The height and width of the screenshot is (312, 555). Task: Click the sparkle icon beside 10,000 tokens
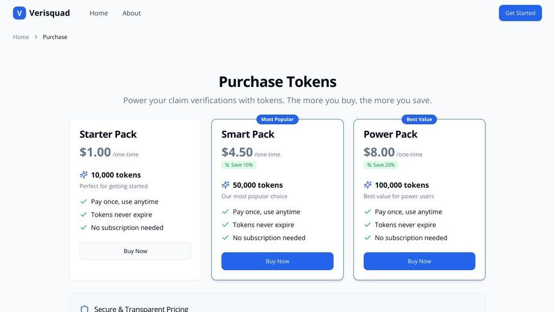click(83, 175)
